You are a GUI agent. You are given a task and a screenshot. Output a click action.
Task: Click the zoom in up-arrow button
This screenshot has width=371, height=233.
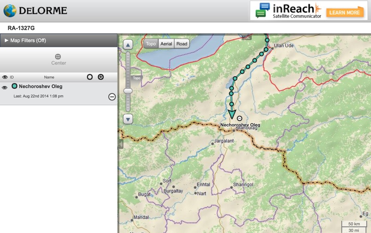(128, 45)
